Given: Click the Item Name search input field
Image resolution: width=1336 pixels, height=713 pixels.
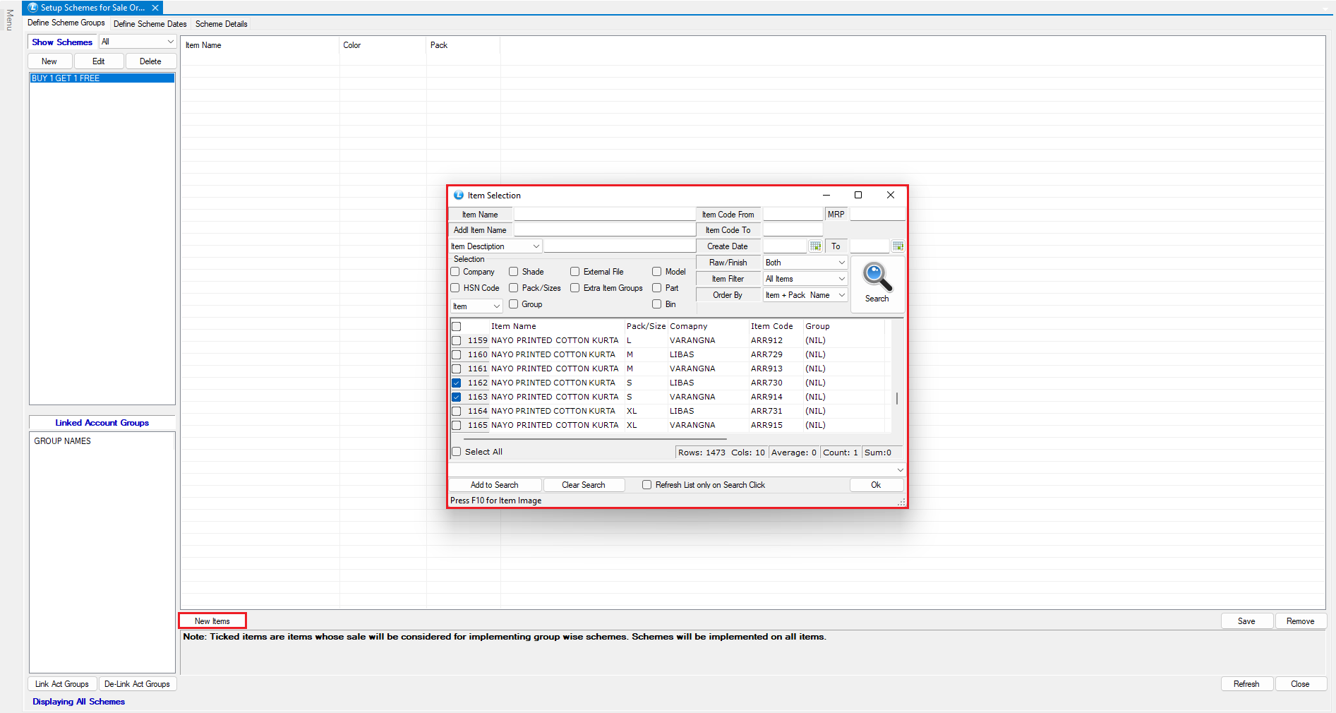Looking at the screenshot, I should coord(604,215).
